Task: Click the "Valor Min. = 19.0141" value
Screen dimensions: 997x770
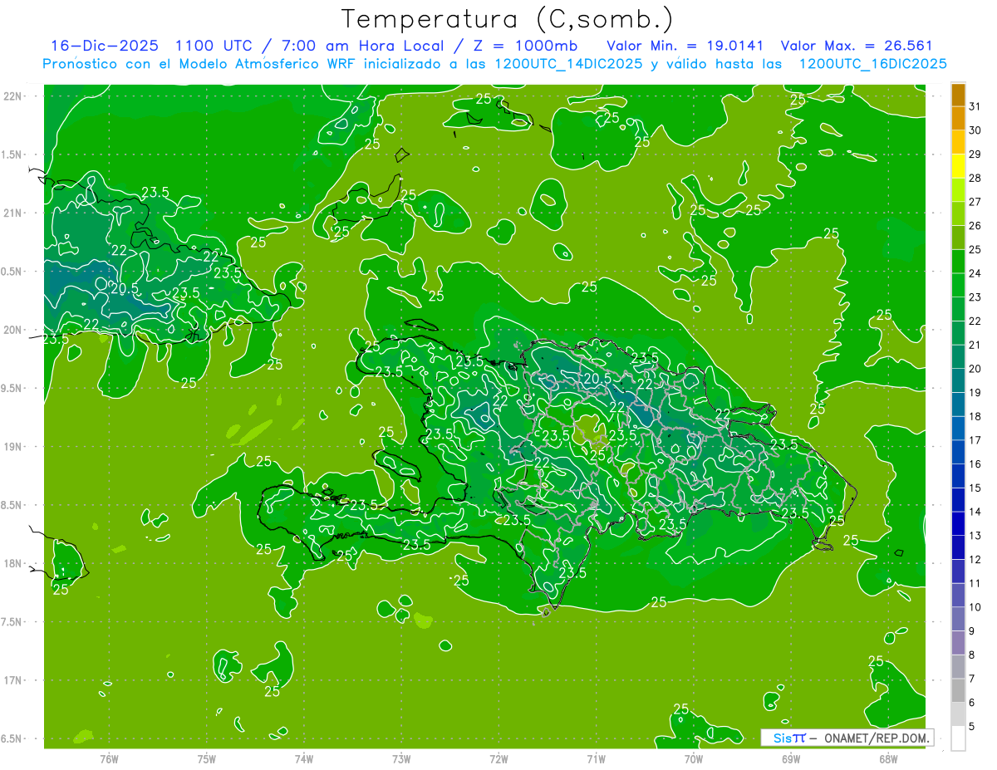Action: coord(685,46)
